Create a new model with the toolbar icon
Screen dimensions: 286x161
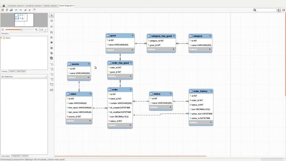pos(3,10)
